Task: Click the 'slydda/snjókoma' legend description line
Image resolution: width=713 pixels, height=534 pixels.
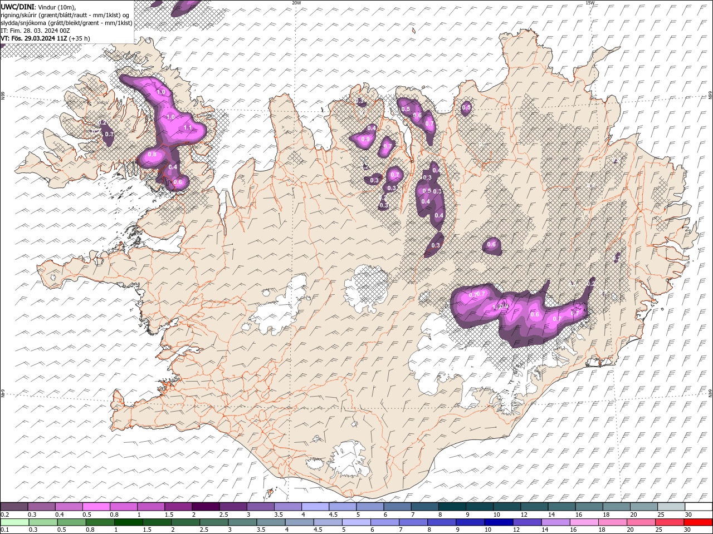Action: [x=66, y=23]
